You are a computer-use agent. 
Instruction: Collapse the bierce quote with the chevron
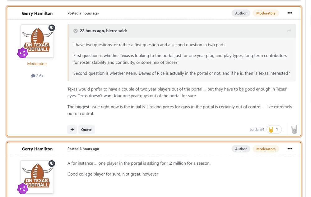(x=76, y=31)
